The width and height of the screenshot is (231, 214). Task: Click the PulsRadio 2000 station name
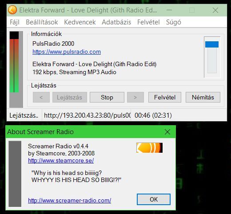coord(53,44)
